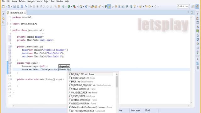Open the Refactor menu

tap(22, 1)
